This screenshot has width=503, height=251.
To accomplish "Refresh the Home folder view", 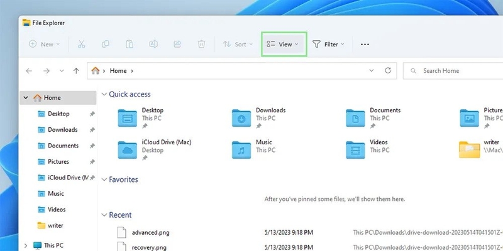I will [388, 70].
